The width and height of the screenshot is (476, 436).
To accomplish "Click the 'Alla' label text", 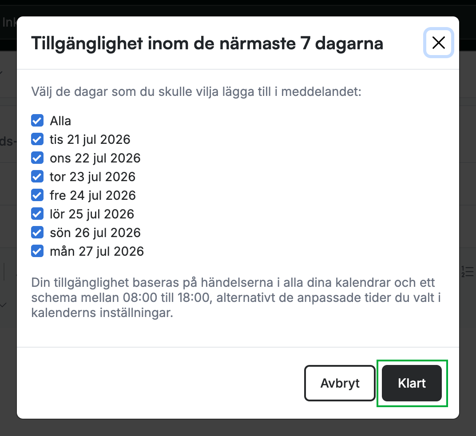I will (x=60, y=121).
